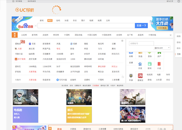Click the 设为主页 link in the top bar
This screenshot has height=130, width=182.
(170, 1)
